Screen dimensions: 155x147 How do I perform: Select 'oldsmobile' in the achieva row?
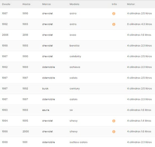click(48, 67)
